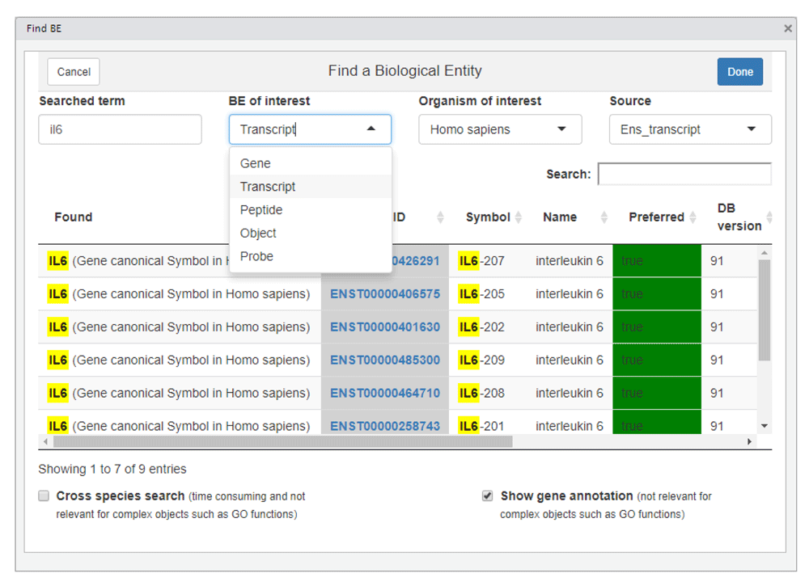
Task: Click table vertical scrollbar down arrow
Action: click(x=765, y=426)
